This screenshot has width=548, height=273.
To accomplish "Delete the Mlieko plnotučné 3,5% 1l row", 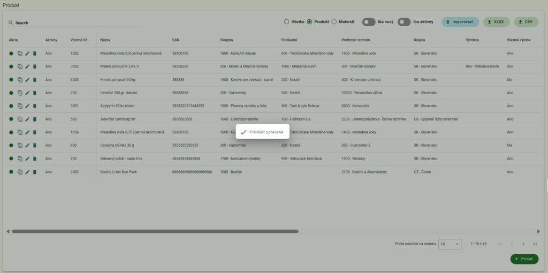I will click(x=35, y=66).
